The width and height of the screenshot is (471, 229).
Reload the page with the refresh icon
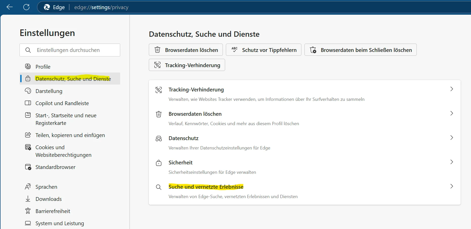26,7
